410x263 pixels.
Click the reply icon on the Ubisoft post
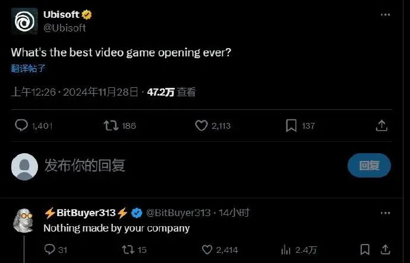[21, 125]
